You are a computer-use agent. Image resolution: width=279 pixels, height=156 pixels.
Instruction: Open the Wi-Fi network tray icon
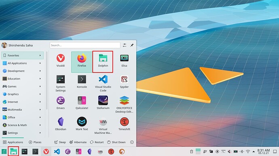click(248, 152)
